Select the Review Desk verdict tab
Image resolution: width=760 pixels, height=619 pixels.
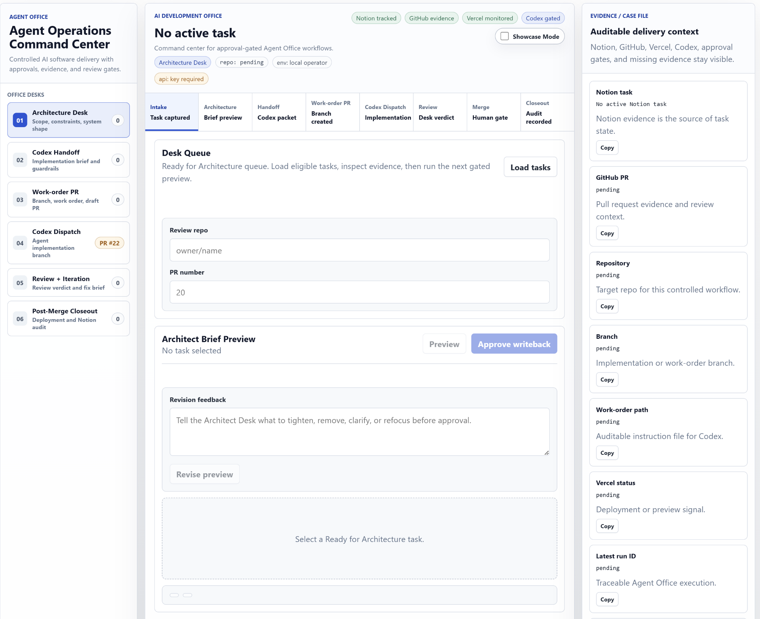[440, 112]
